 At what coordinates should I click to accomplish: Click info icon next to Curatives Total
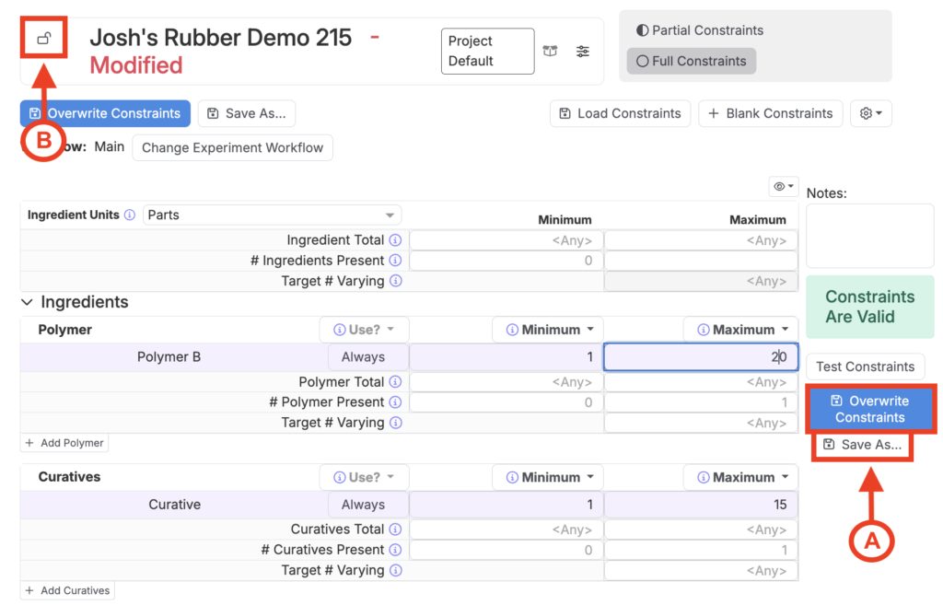coord(395,529)
